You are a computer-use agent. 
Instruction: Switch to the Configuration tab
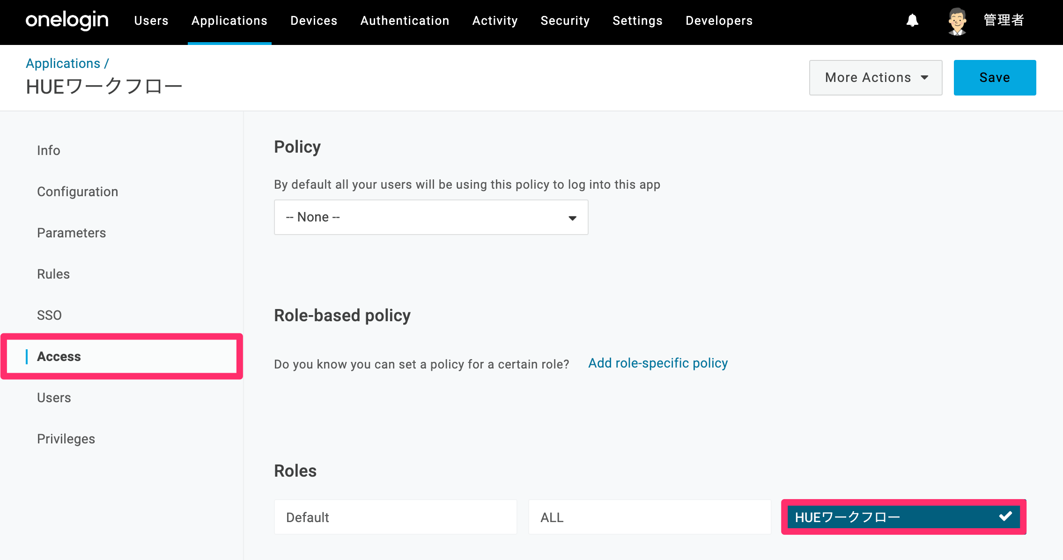point(78,192)
